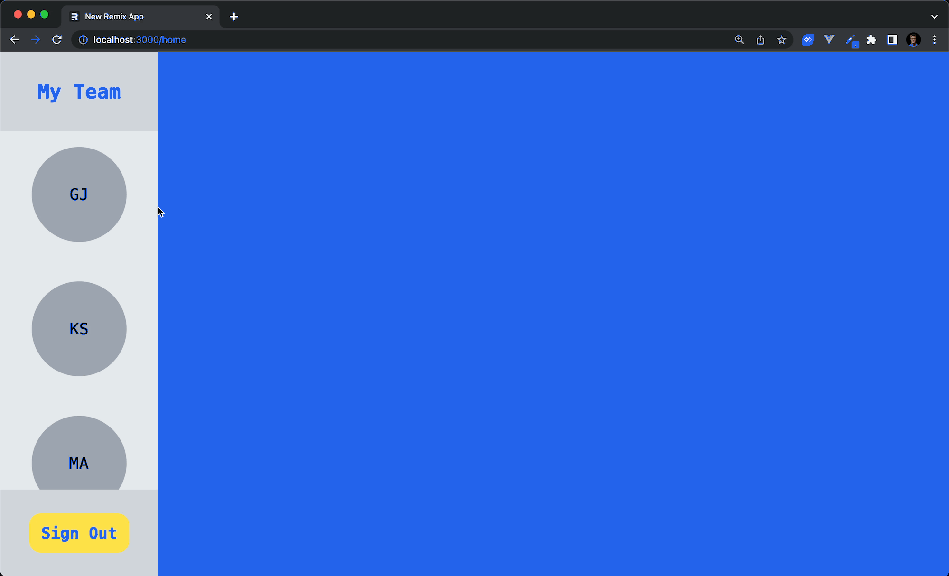The width and height of the screenshot is (949, 576).
Task: Open the Vue devtools extension icon
Action: (x=829, y=40)
